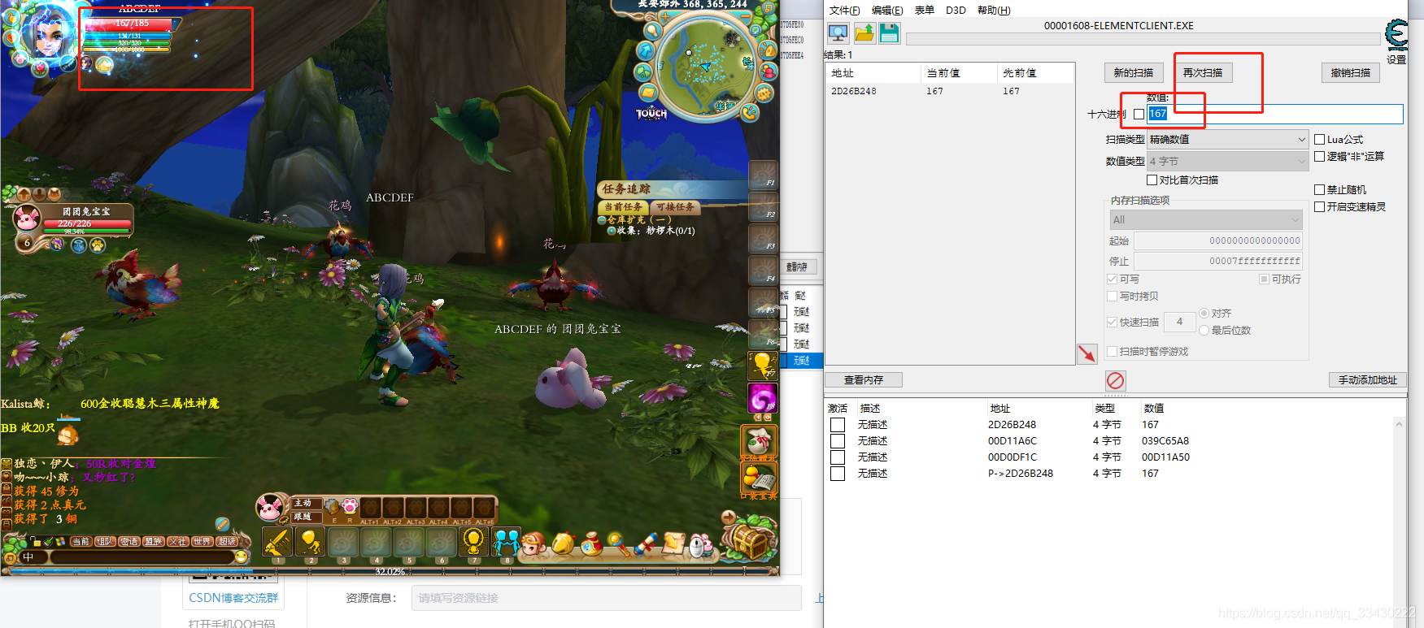
Task: Click the 新的扫描 button
Action: [1134, 73]
